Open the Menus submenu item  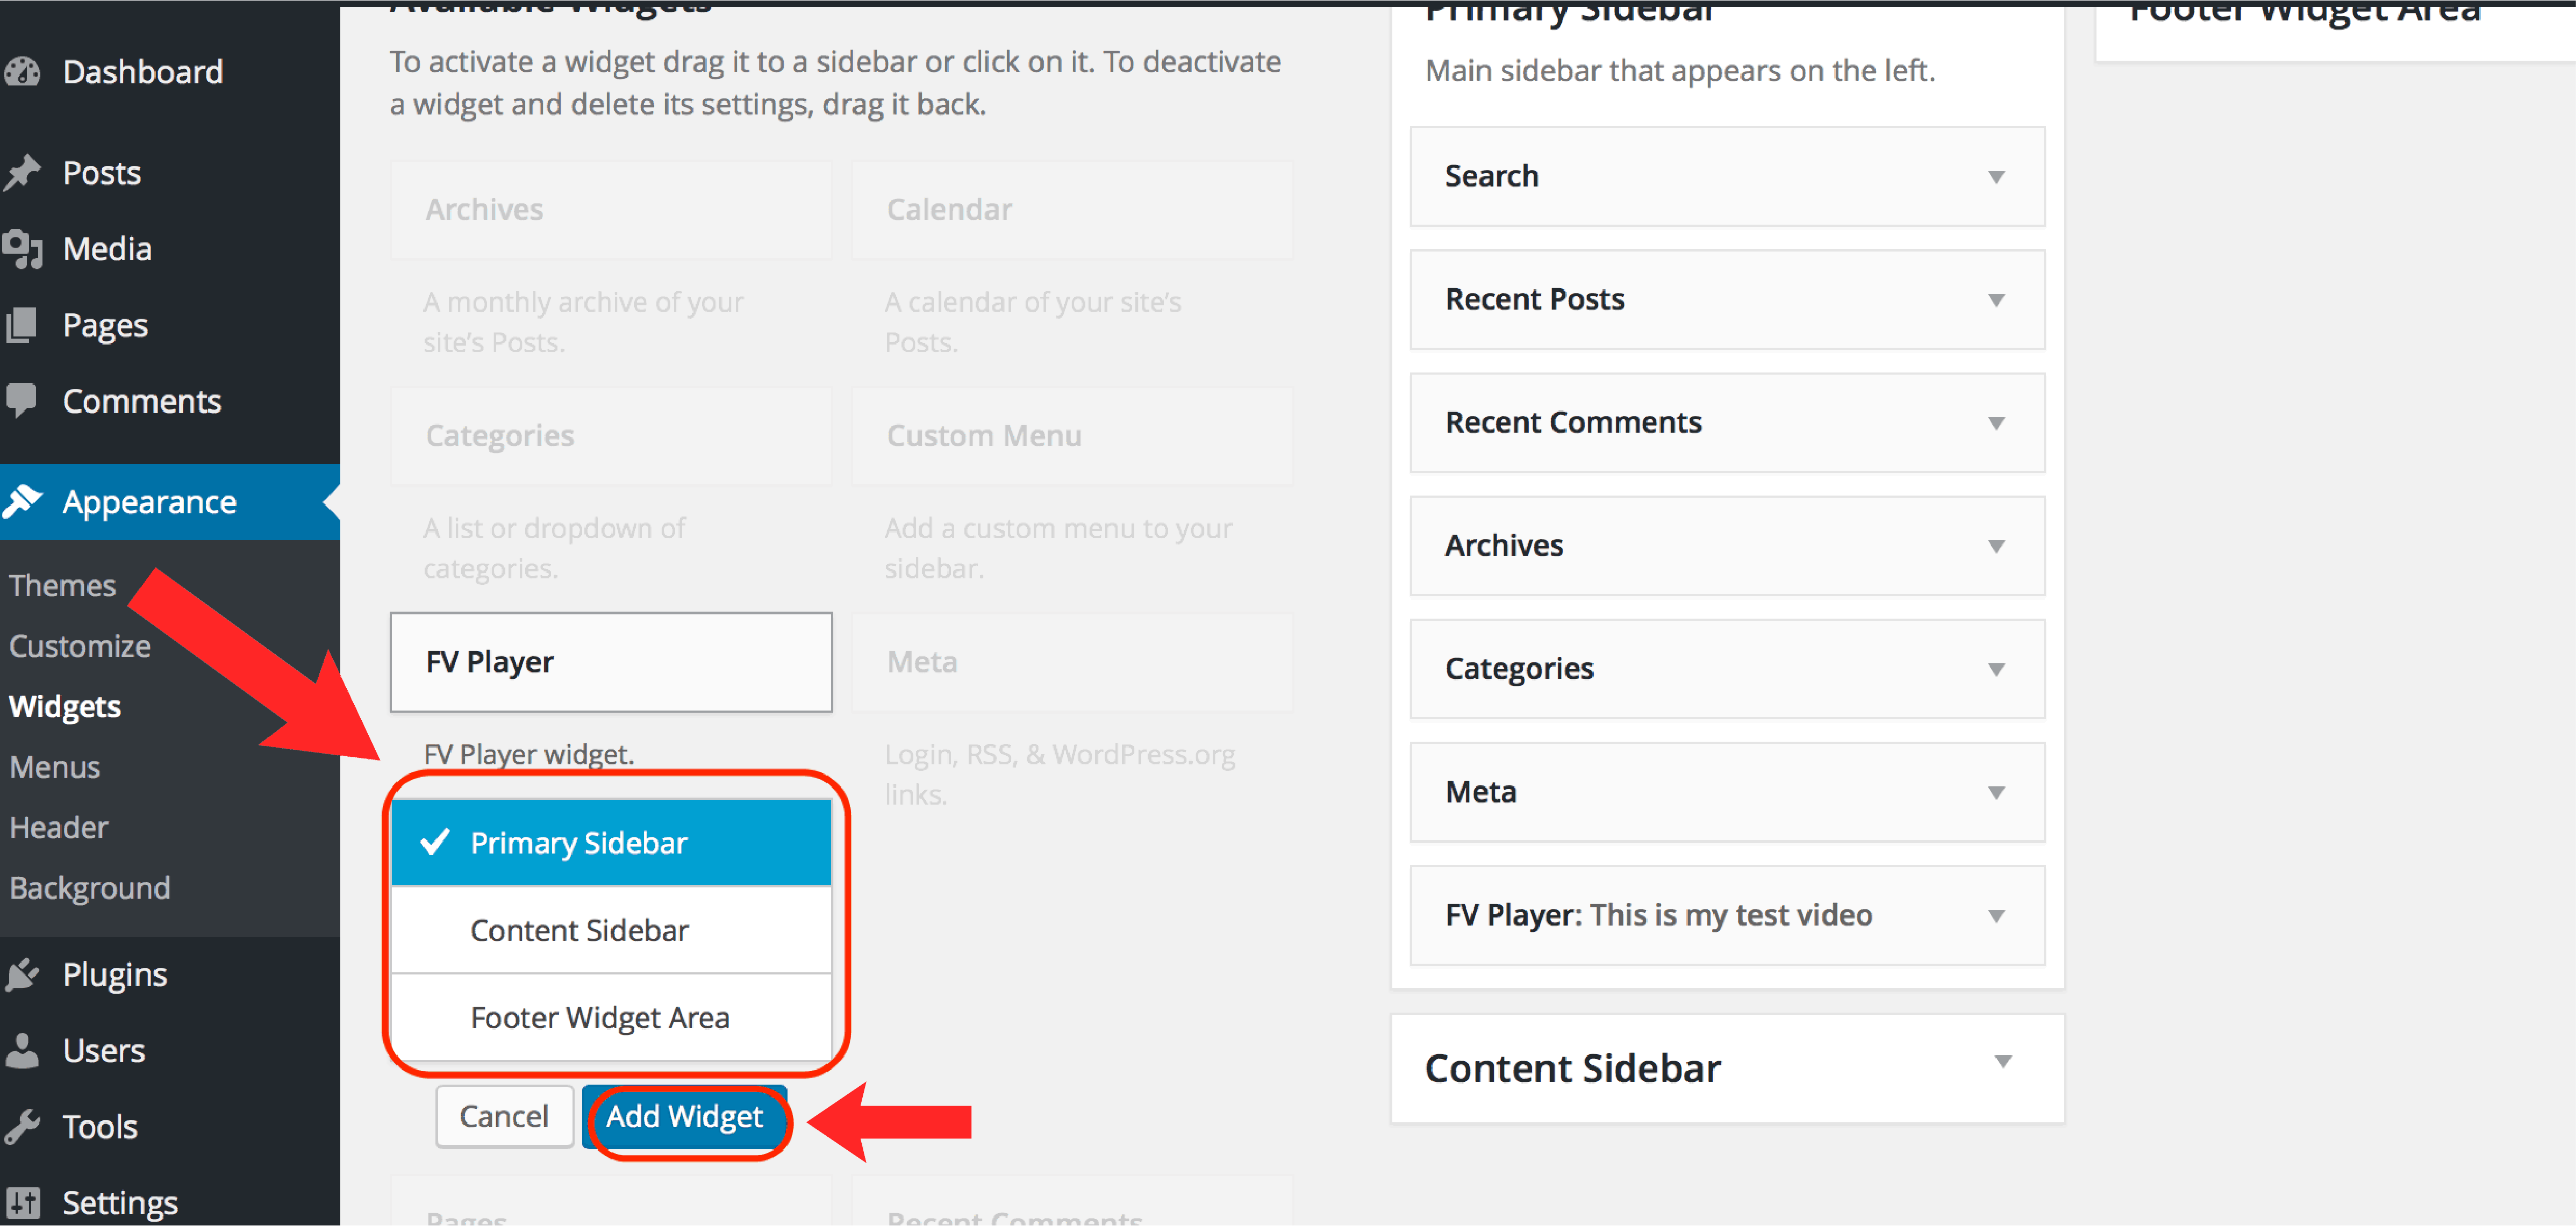click(x=55, y=767)
